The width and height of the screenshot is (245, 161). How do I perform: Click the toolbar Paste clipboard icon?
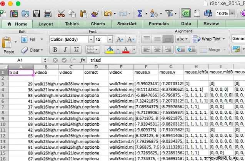[x=83, y=13]
